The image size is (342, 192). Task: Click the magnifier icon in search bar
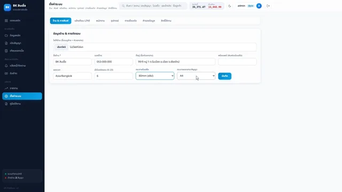[123, 6]
